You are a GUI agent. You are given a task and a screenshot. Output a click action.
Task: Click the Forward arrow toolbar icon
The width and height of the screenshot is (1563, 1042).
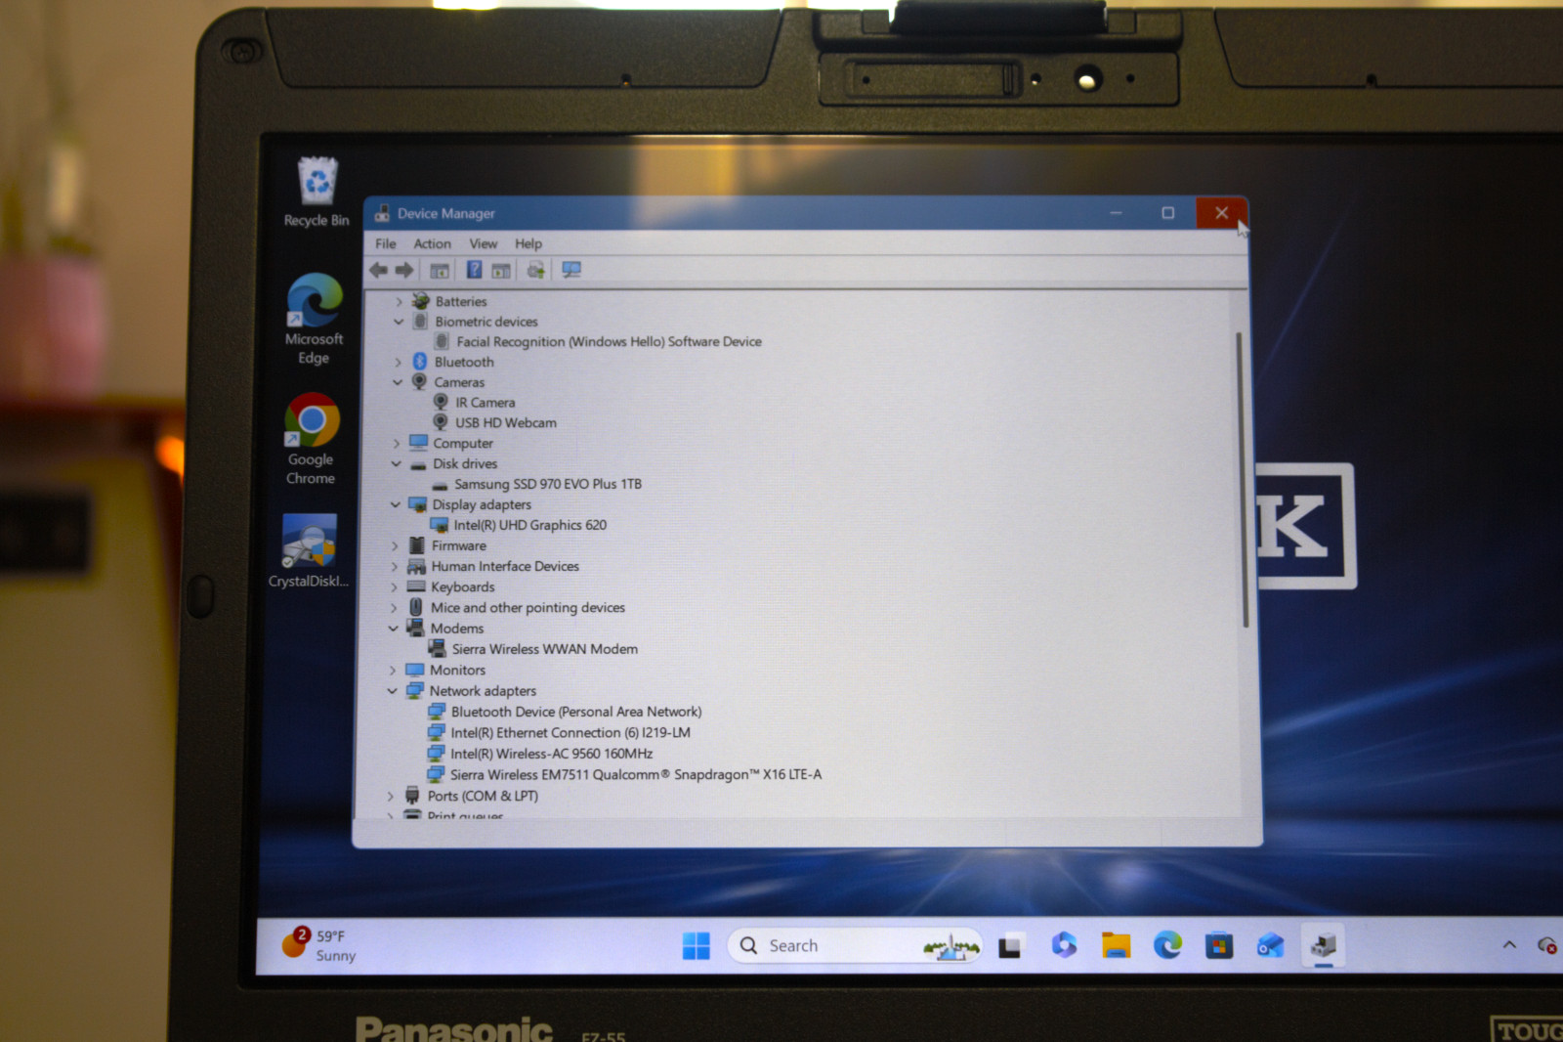pyautogui.click(x=403, y=270)
